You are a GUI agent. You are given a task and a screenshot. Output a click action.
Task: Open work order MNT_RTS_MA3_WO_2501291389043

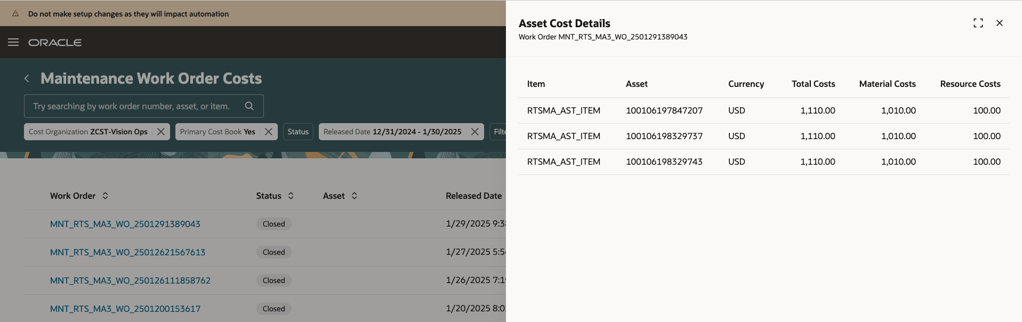(125, 224)
